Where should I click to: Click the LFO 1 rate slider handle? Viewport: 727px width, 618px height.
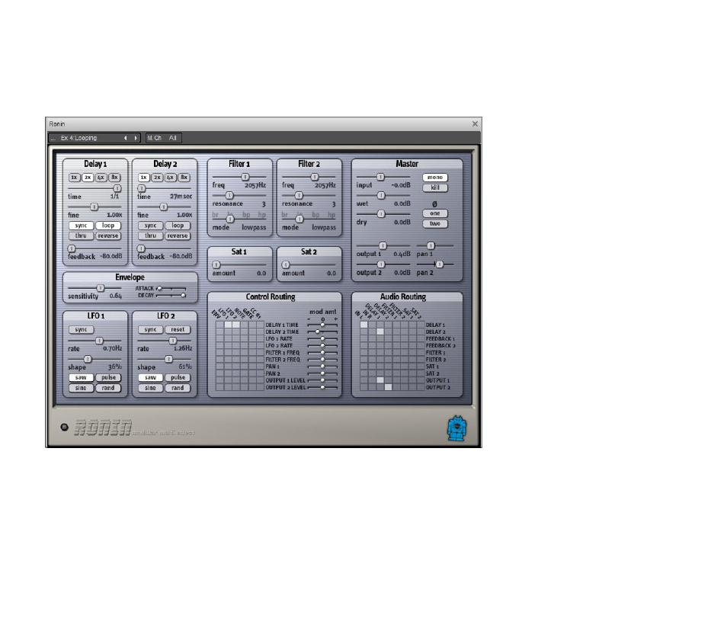pos(99,341)
